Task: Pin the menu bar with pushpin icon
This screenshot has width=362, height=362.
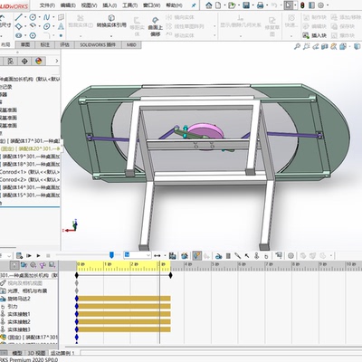Action: 194,5
